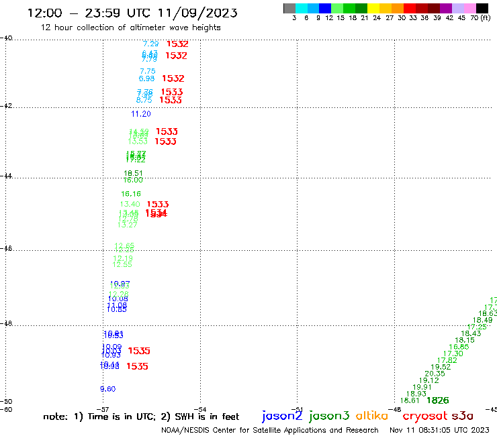Select the jason3 satellite label

329,416
